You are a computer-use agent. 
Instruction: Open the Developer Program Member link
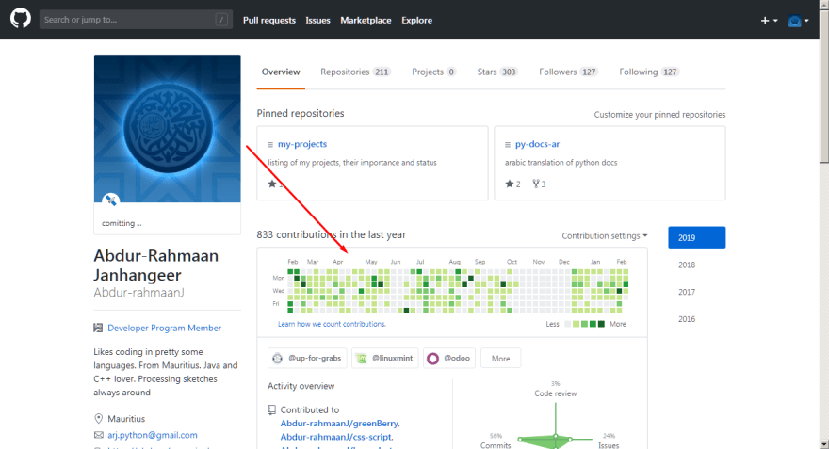(x=165, y=328)
